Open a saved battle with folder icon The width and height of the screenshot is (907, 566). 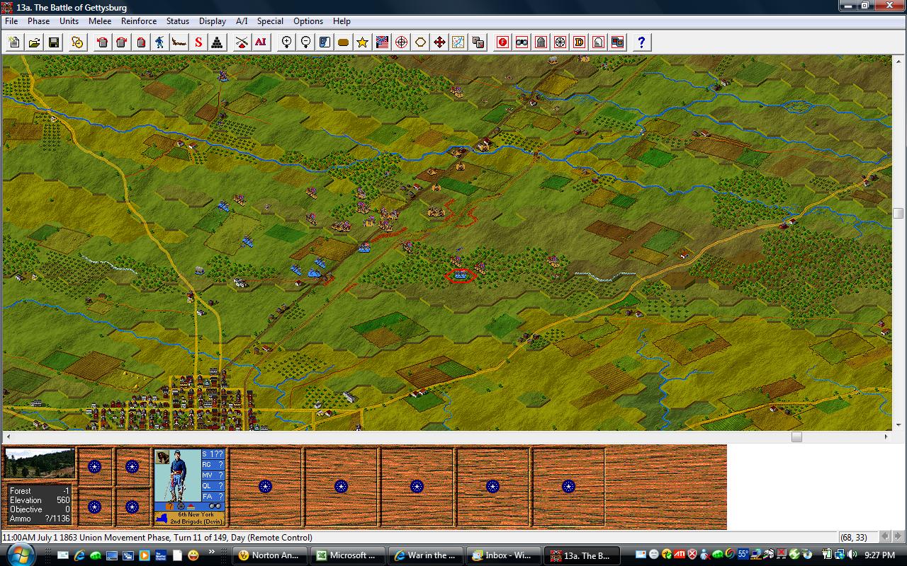pyautogui.click(x=34, y=42)
